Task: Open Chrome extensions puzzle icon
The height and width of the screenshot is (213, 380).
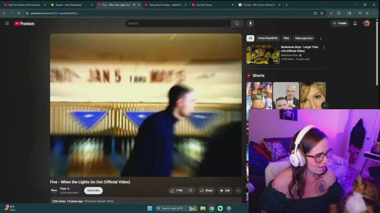Action: [x=339, y=13]
